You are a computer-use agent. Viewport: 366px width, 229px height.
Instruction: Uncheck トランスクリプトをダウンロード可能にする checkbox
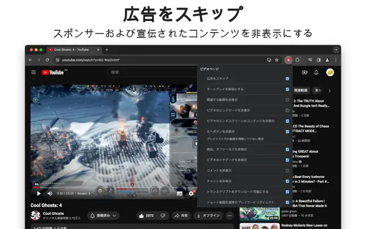coord(287,192)
